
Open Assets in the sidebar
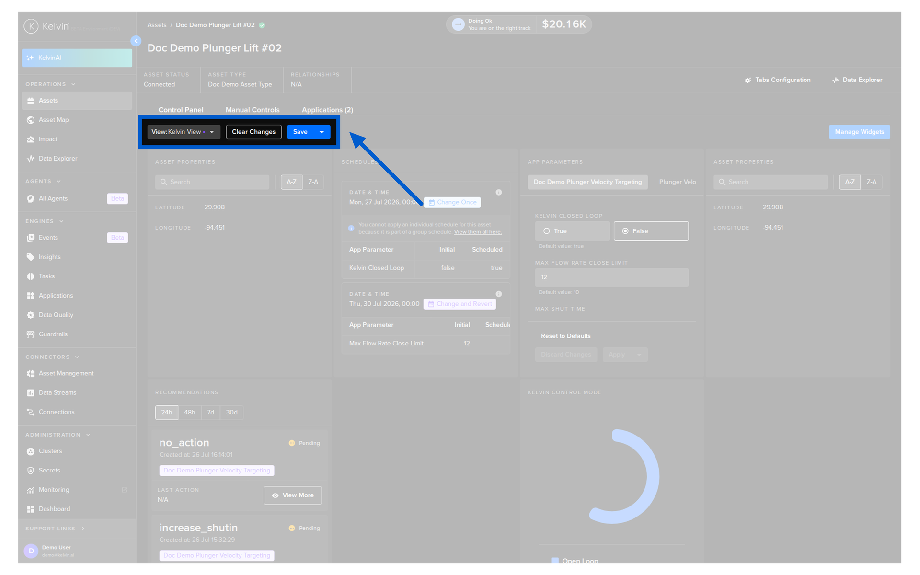point(77,101)
